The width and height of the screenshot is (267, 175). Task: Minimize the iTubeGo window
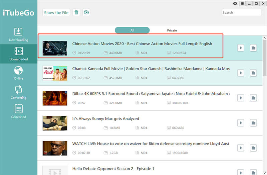[249, 4]
